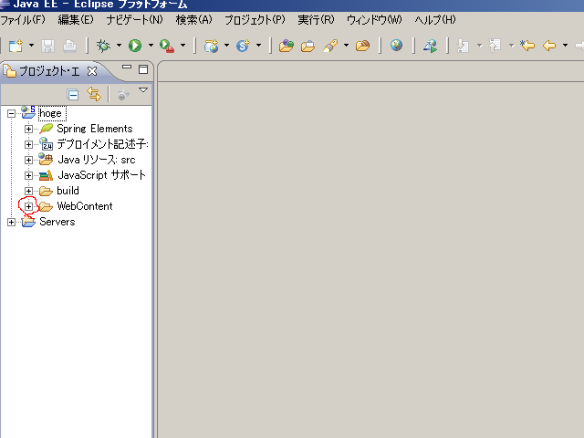Expand the build folder node
This screenshot has height=438, width=584.
(x=28, y=191)
